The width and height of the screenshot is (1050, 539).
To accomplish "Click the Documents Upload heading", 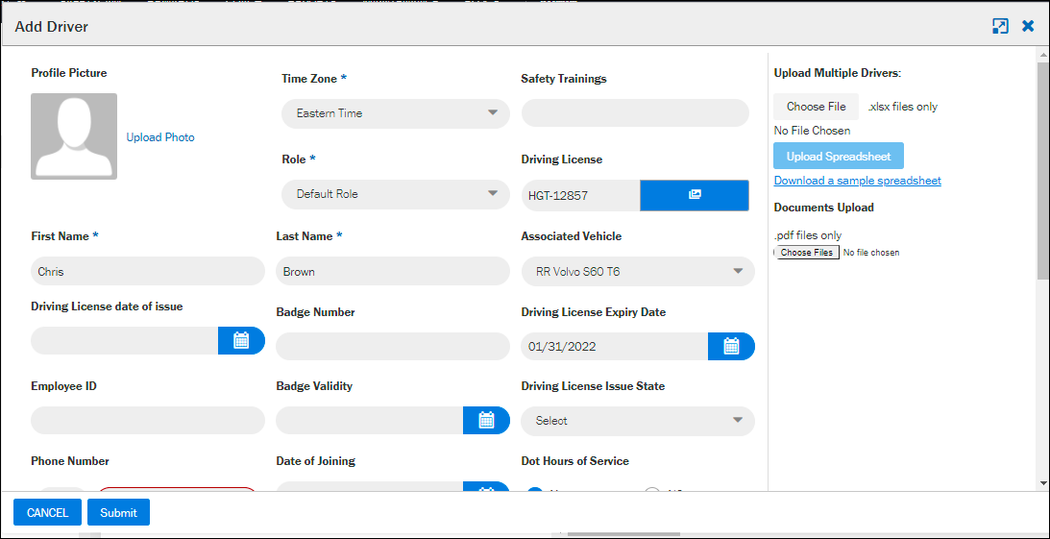I will 823,208.
